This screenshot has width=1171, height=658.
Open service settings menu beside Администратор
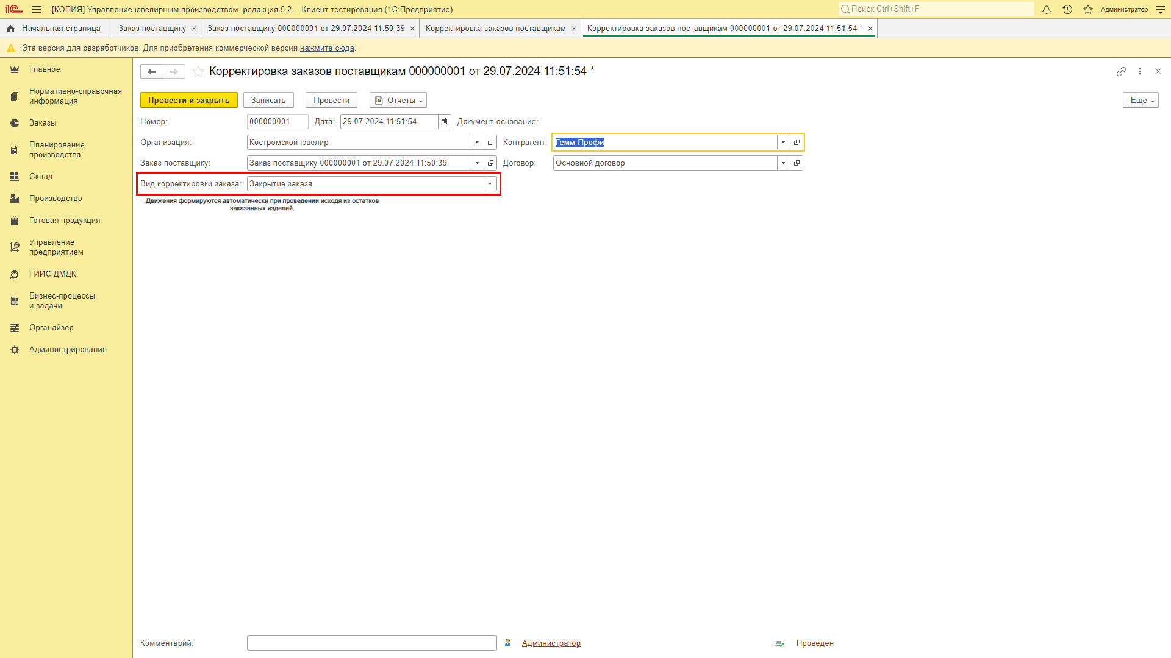click(x=1161, y=10)
